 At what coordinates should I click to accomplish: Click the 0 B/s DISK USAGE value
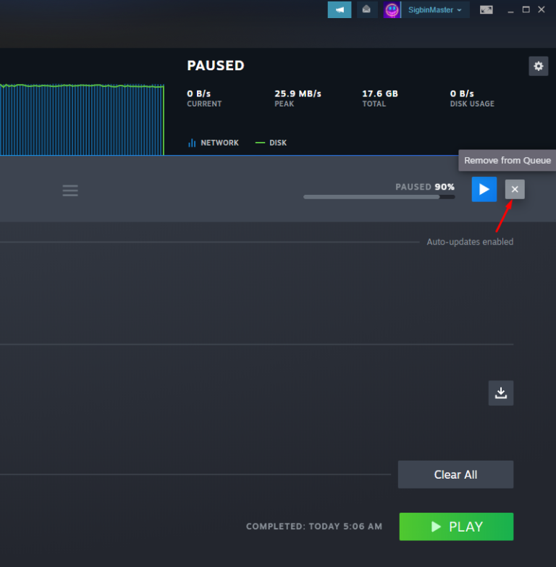click(462, 93)
